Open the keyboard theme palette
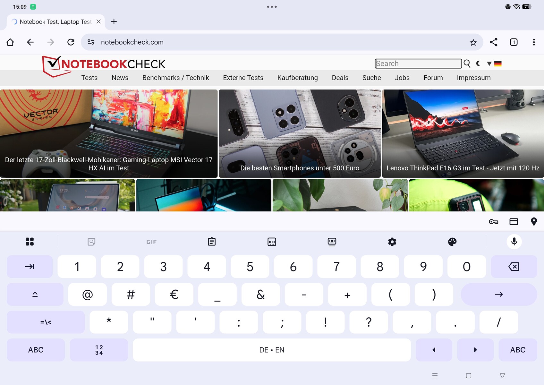Screen dimensions: 544x385 coord(452,242)
